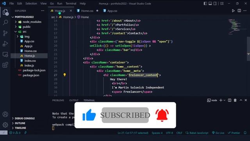Viewport: 250px width, 141px height.
Task: Open the Help menu
Action: point(82,4)
